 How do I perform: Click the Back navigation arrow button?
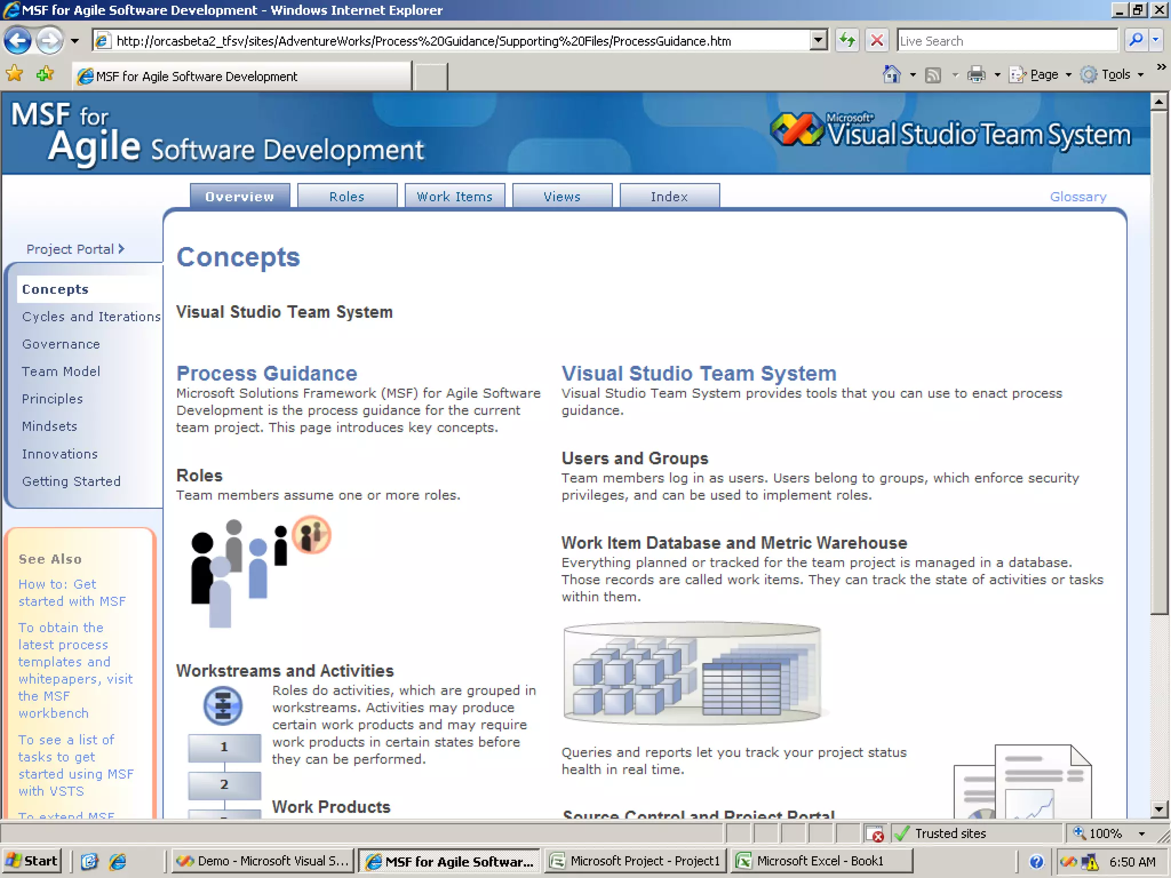17,41
